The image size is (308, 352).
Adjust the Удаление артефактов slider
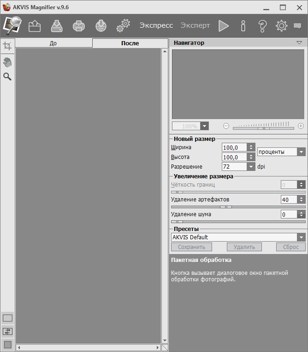click(226, 207)
